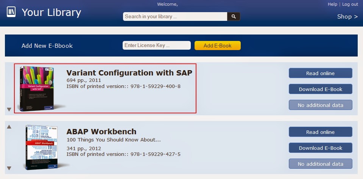Click the ABAP Workbench title
Viewport: 363px width, 179px height.
(x=101, y=132)
